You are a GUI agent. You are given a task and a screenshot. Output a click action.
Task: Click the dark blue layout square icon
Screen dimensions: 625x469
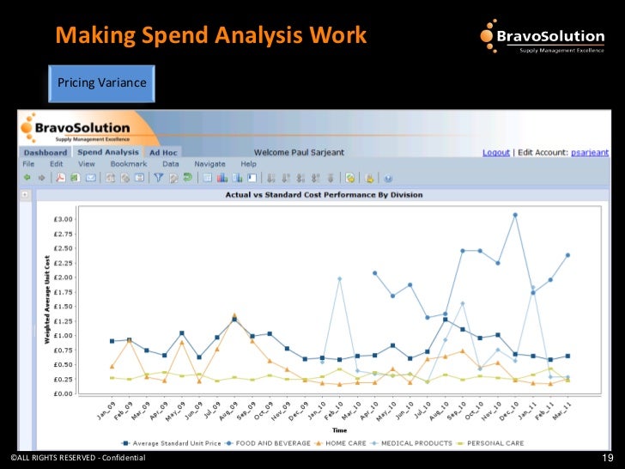(x=252, y=178)
